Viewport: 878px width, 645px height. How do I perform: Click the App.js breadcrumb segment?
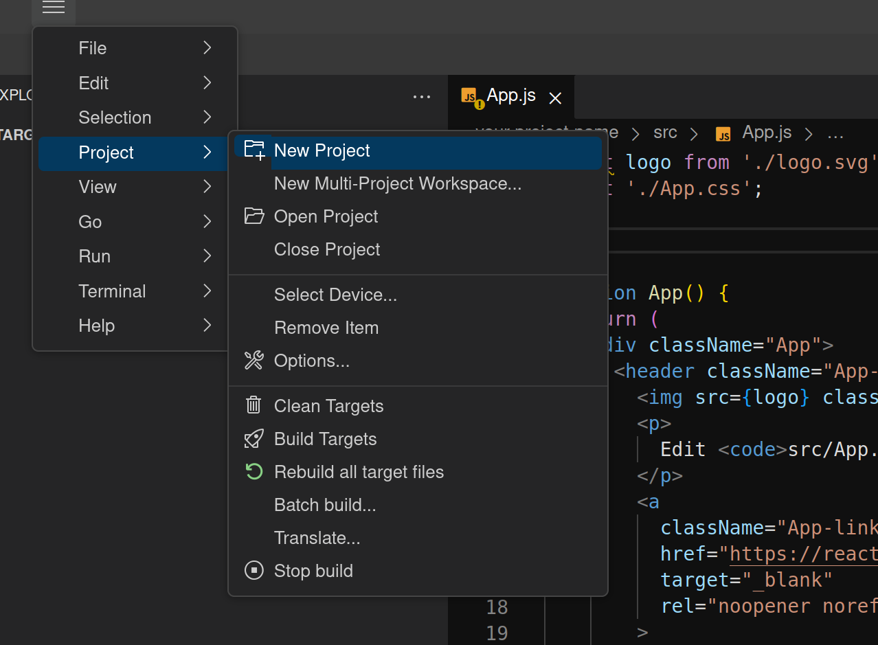pyautogui.click(x=767, y=133)
